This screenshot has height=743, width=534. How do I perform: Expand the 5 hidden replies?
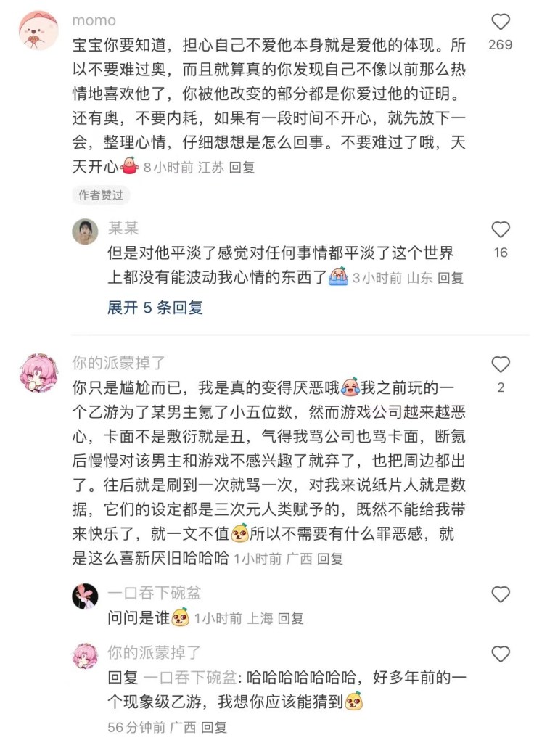155,308
